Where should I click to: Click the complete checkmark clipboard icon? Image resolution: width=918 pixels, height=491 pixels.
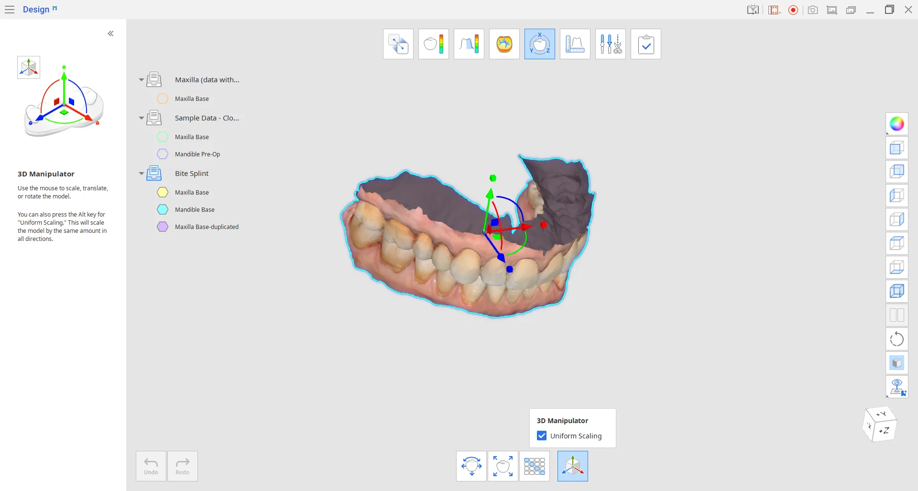(x=645, y=44)
